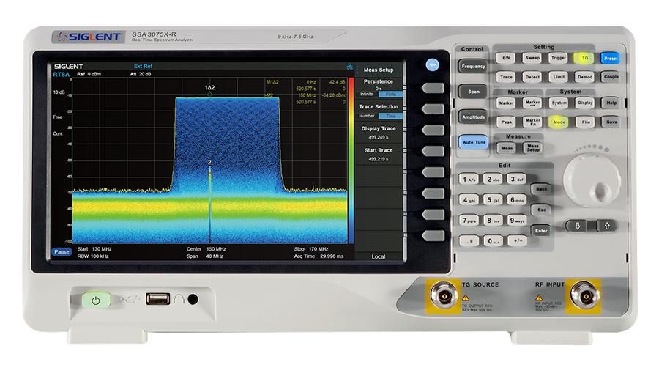Open Display Trace menu item

click(379, 133)
